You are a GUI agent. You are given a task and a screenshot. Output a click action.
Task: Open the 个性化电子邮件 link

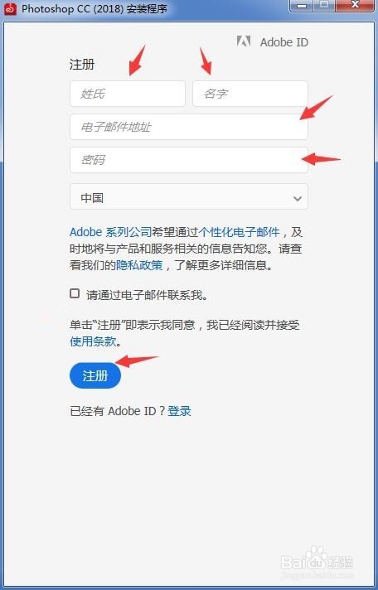[239, 233]
